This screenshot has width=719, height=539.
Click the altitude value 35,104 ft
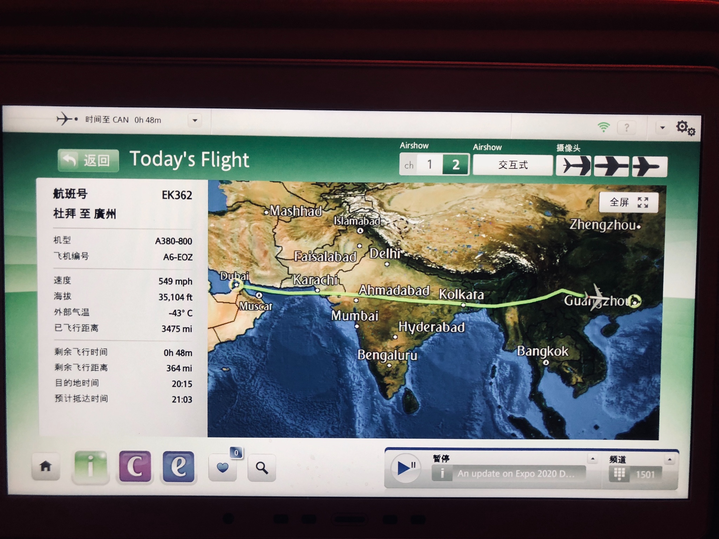tap(175, 297)
